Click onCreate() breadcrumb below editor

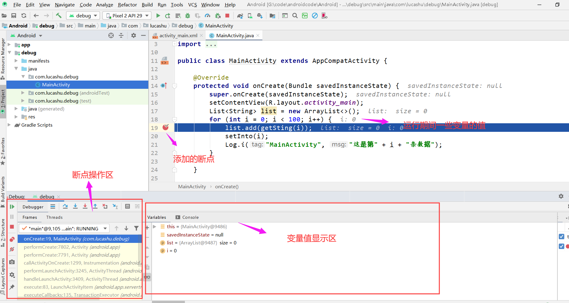pyautogui.click(x=227, y=186)
